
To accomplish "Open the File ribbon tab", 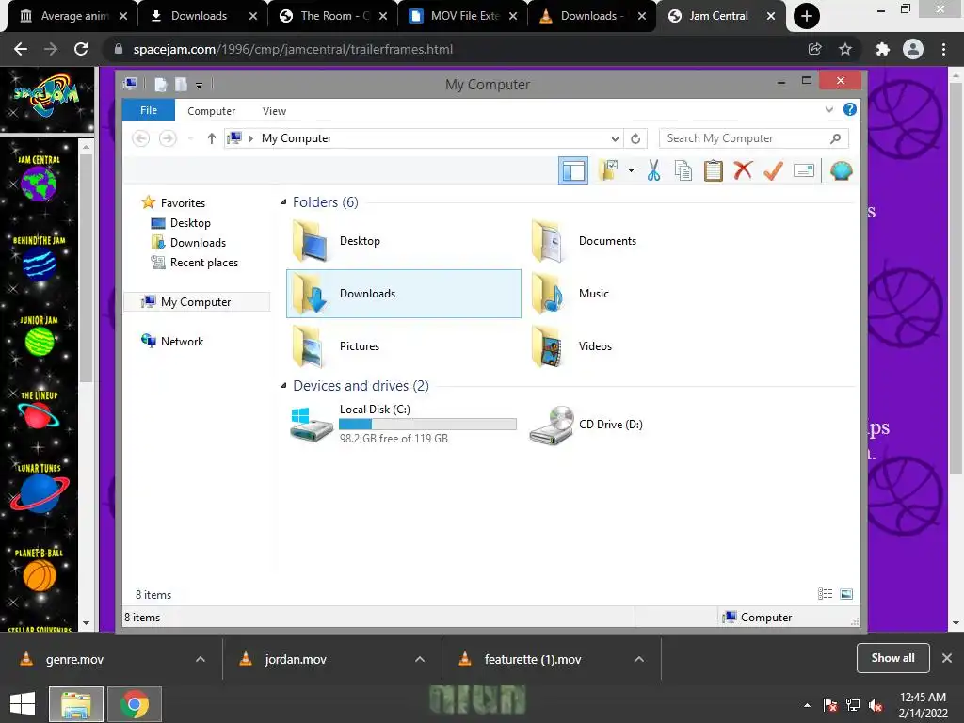I will click(149, 110).
